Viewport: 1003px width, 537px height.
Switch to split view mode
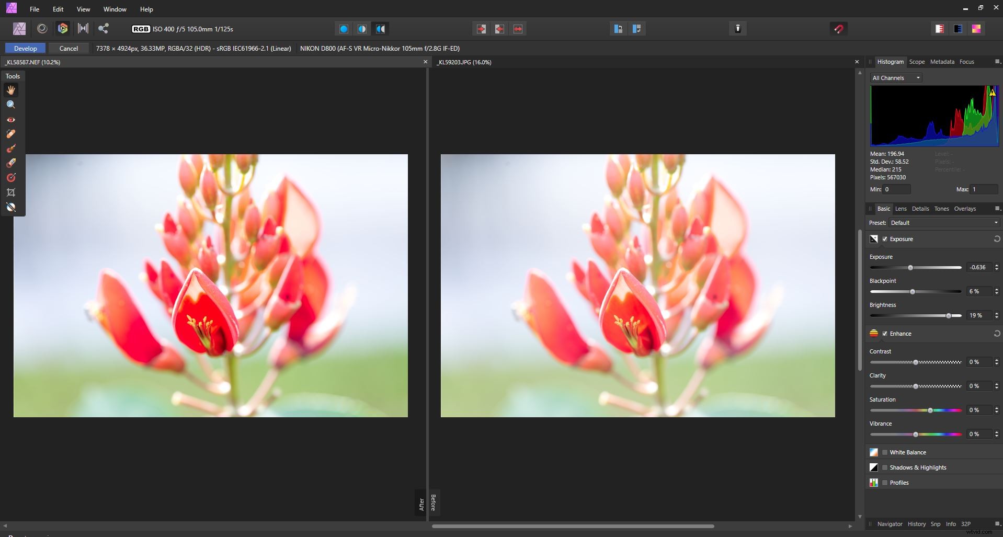point(362,29)
